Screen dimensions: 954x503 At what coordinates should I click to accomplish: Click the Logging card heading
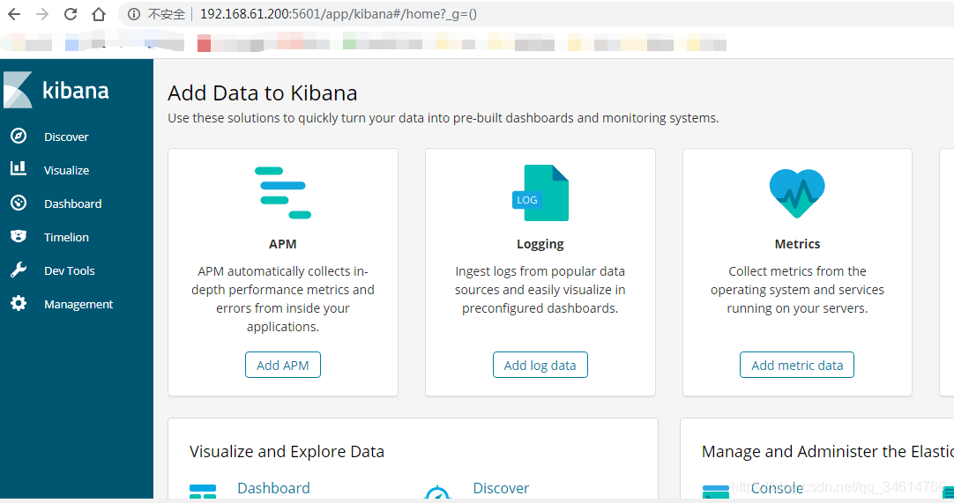[540, 245]
